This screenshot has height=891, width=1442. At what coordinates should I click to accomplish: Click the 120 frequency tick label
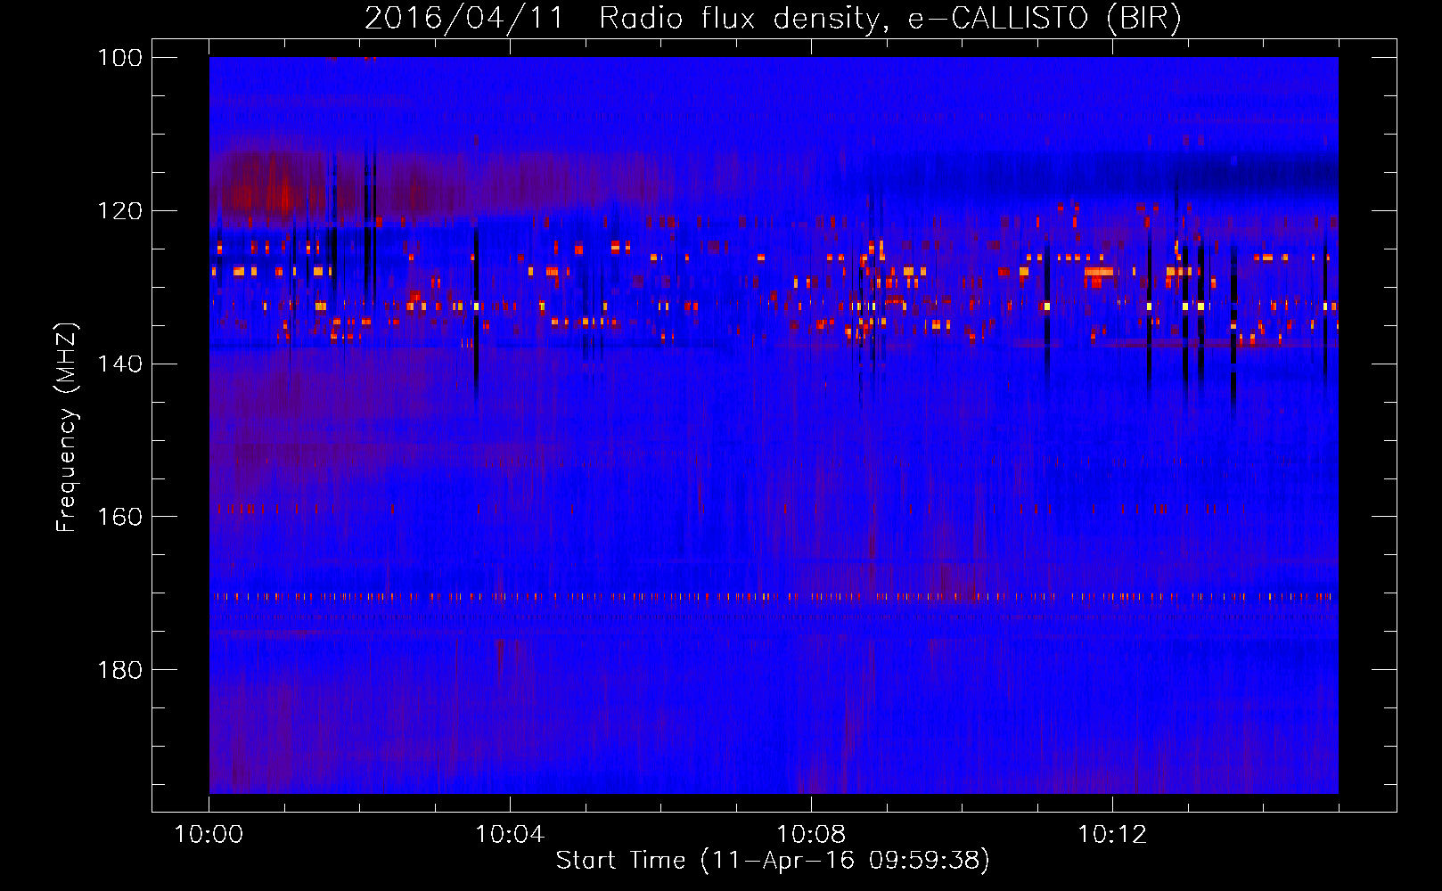pyautogui.click(x=119, y=211)
